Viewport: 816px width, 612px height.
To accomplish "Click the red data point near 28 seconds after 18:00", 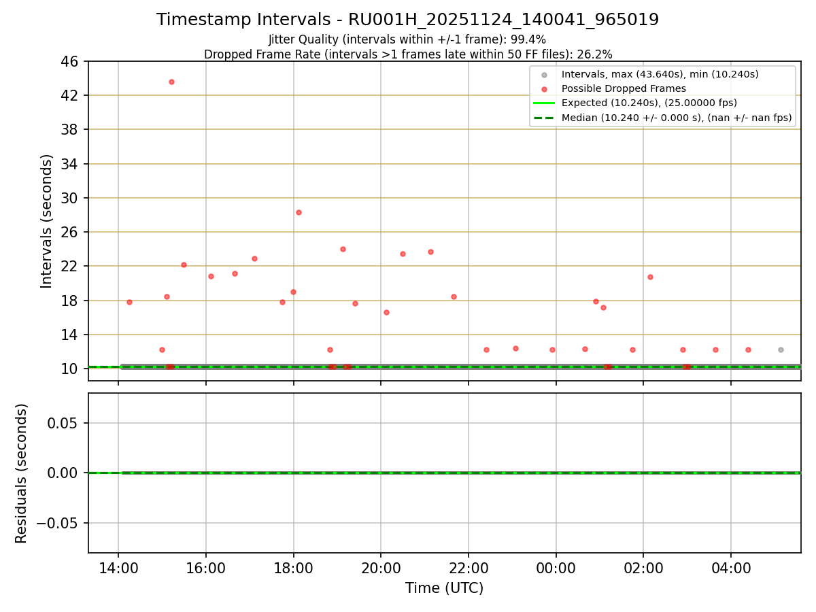I will coord(299,212).
